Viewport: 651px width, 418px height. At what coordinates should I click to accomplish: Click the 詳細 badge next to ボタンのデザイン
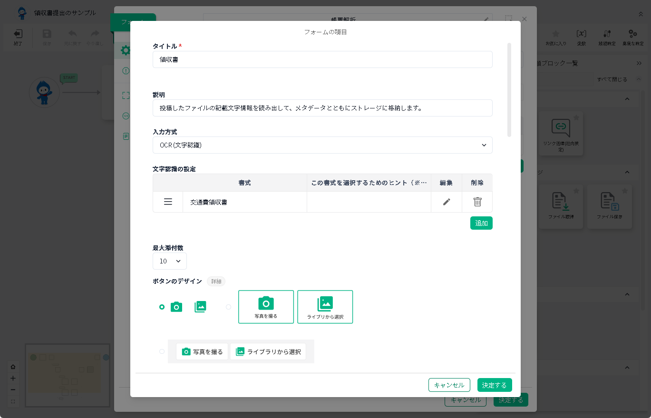click(x=216, y=282)
